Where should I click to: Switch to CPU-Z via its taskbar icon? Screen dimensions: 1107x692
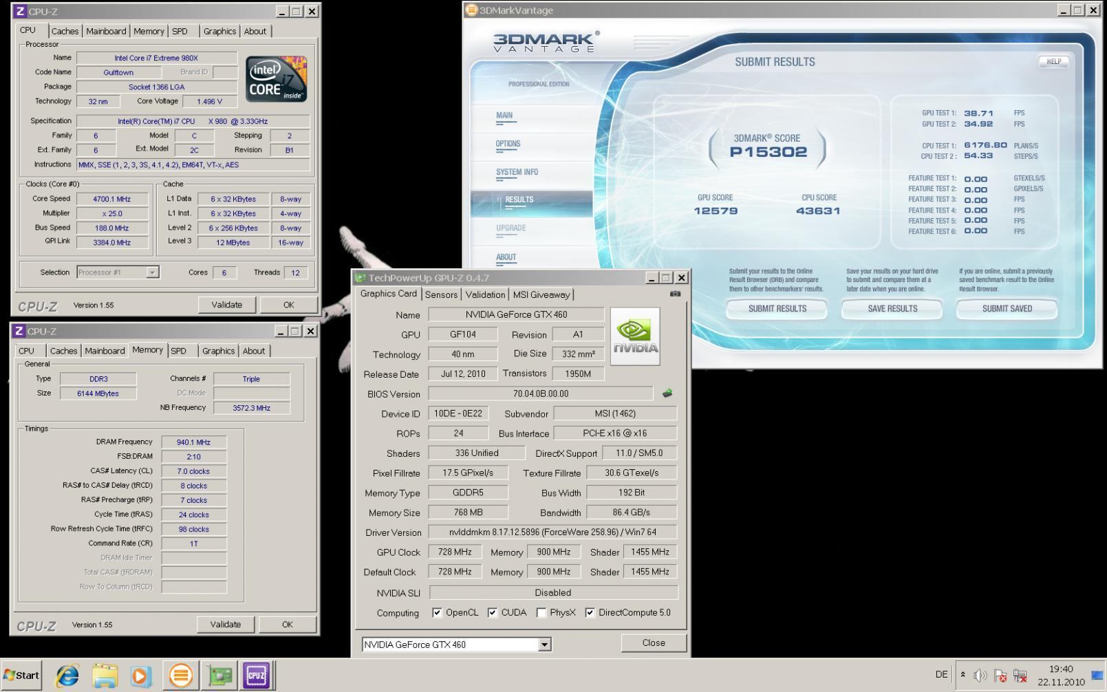[x=257, y=675]
